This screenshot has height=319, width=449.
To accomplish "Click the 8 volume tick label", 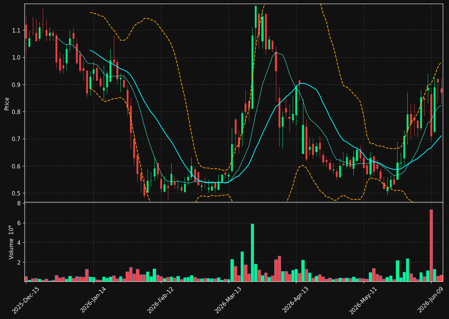I will point(19,204).
